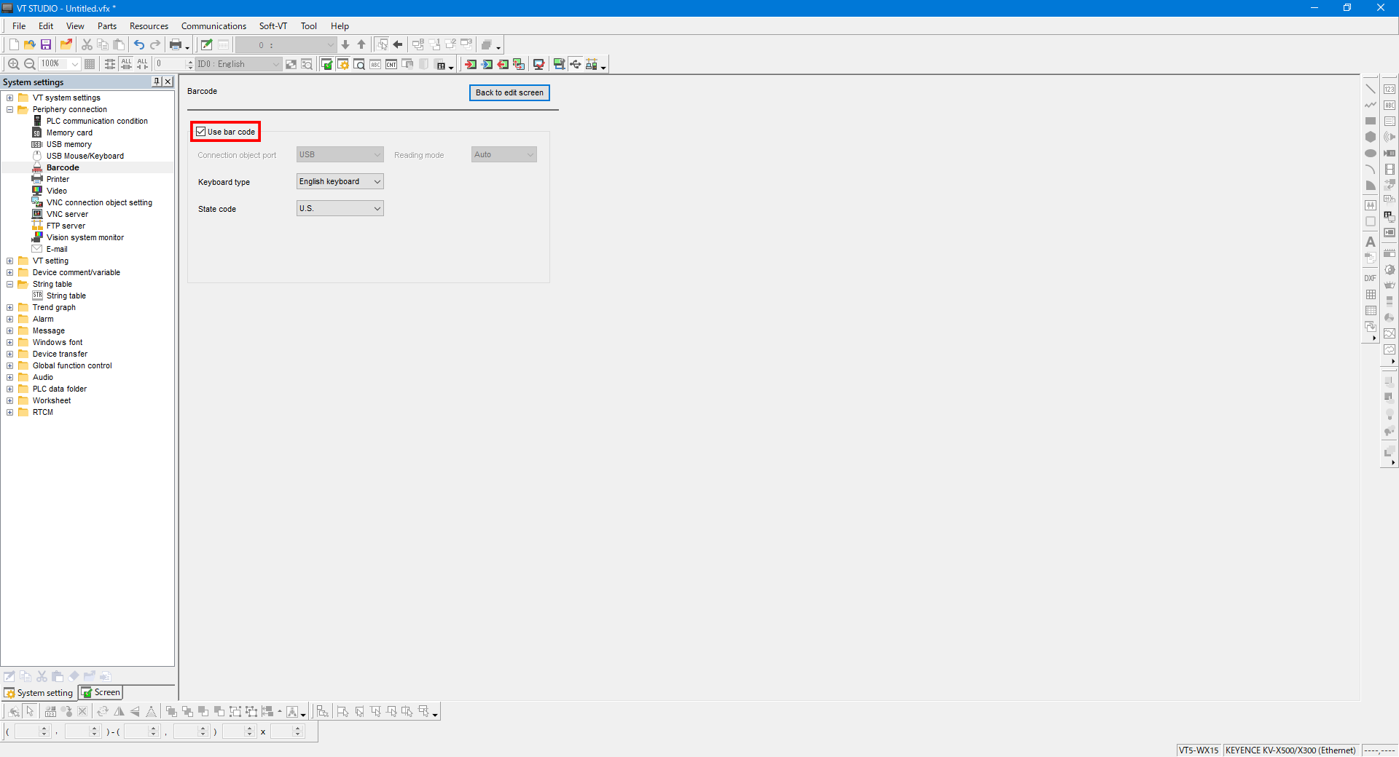The width and height of the screenshot is (1399, 757).
Task: Open the 100% zoom level combo box
Action: click(74, 64)
